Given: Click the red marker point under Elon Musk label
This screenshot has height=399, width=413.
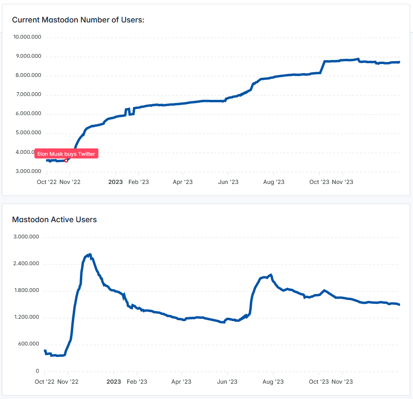Looking at the screenshot, I should tap(67, 161).
